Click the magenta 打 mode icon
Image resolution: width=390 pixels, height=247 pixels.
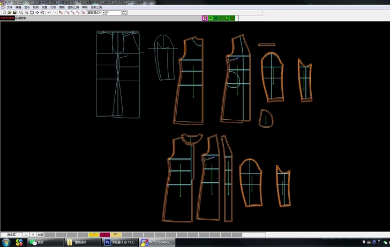point(205,18)
